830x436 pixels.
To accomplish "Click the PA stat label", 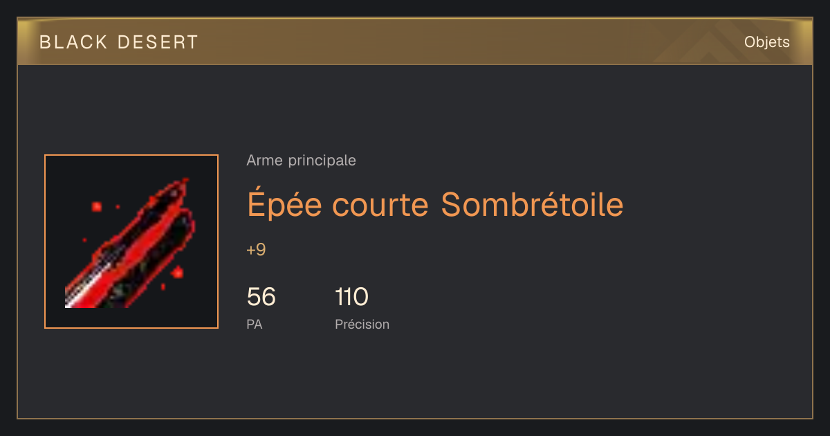I will (254, 324).
